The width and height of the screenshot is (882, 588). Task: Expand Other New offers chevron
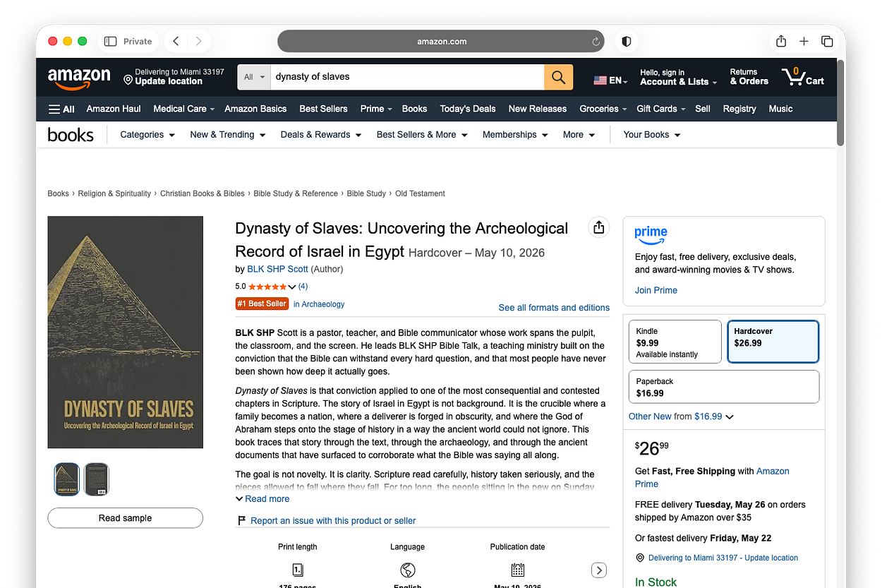coord(730,417)
